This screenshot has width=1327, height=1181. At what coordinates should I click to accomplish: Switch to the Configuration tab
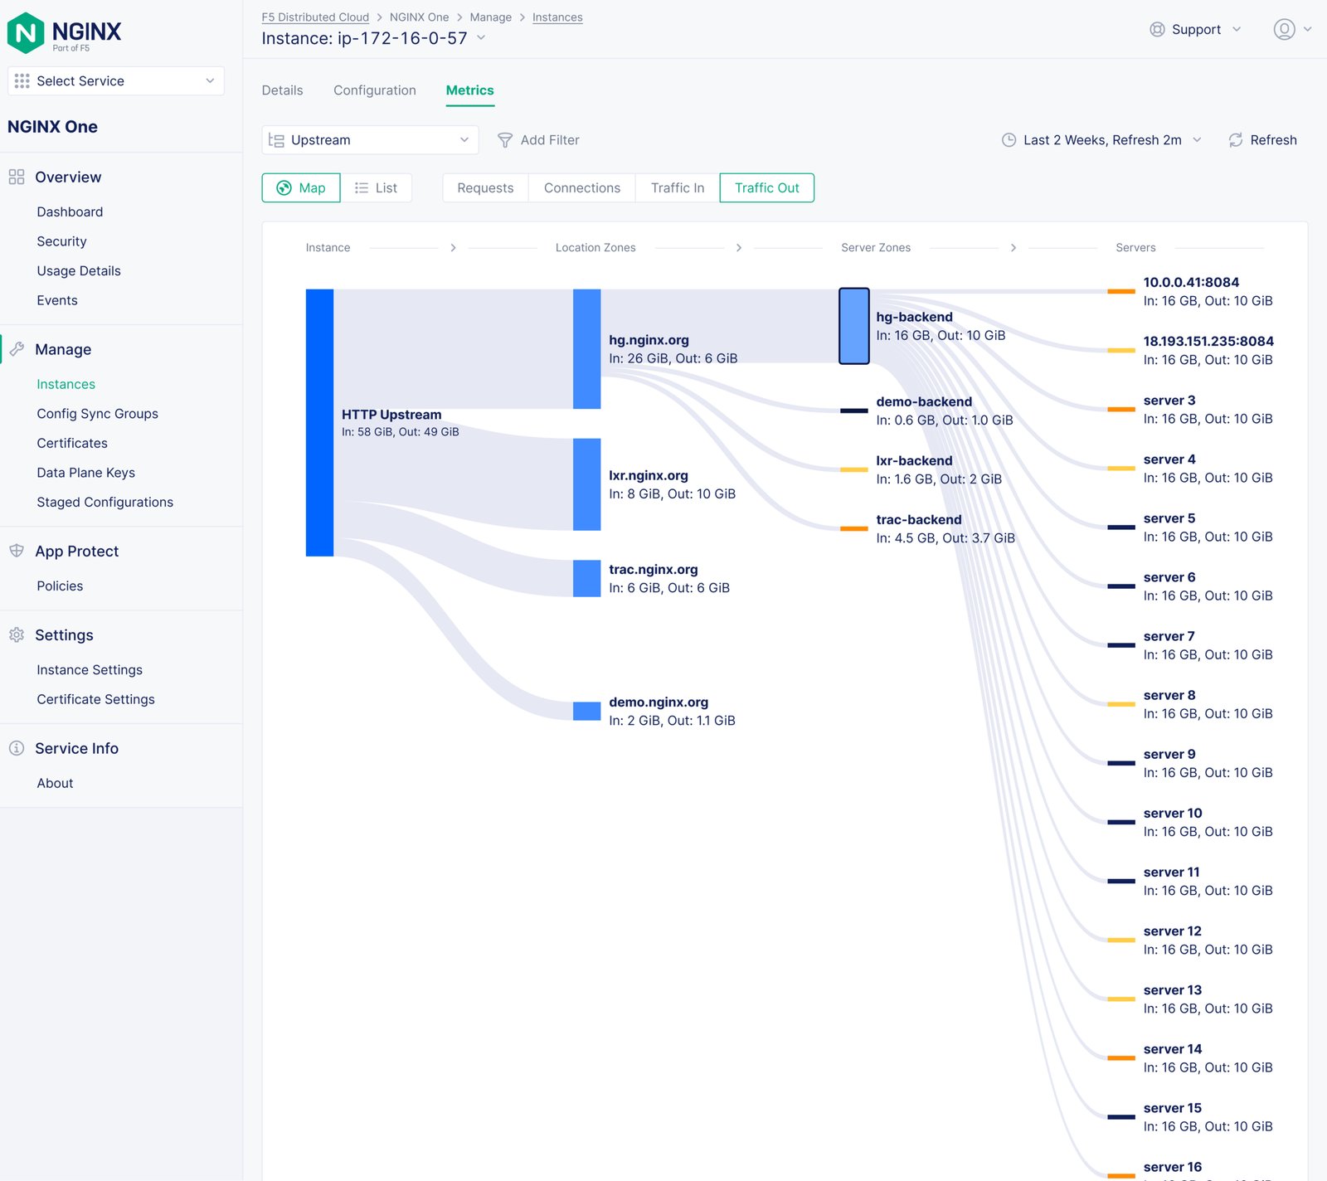point(375,90)
